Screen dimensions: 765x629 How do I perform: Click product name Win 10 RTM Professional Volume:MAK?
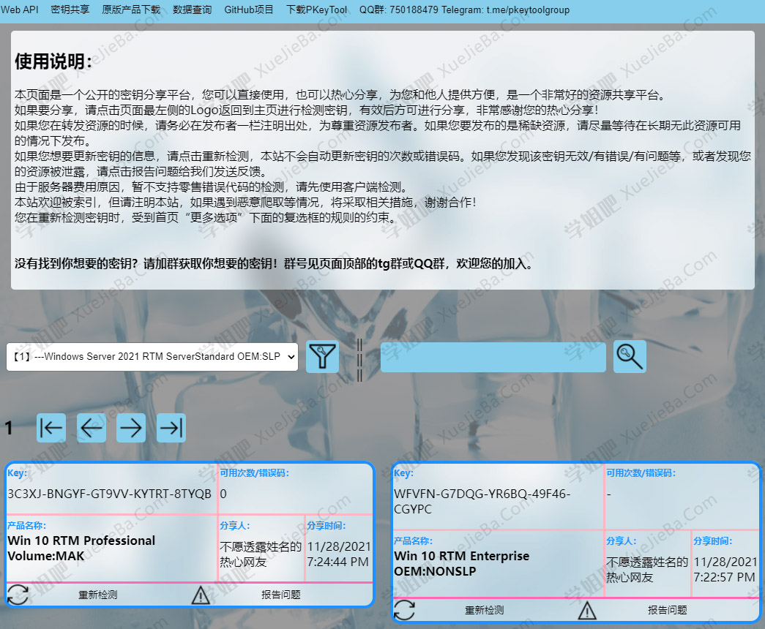(x=81, y=548)
